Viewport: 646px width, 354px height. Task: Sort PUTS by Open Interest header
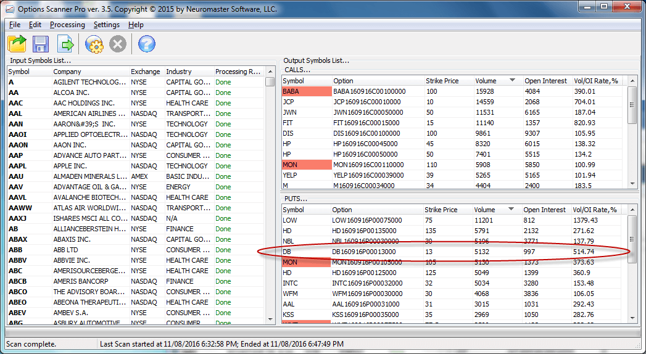546,210
